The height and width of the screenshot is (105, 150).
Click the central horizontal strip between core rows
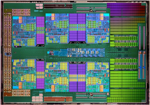[x=72, y=52]
